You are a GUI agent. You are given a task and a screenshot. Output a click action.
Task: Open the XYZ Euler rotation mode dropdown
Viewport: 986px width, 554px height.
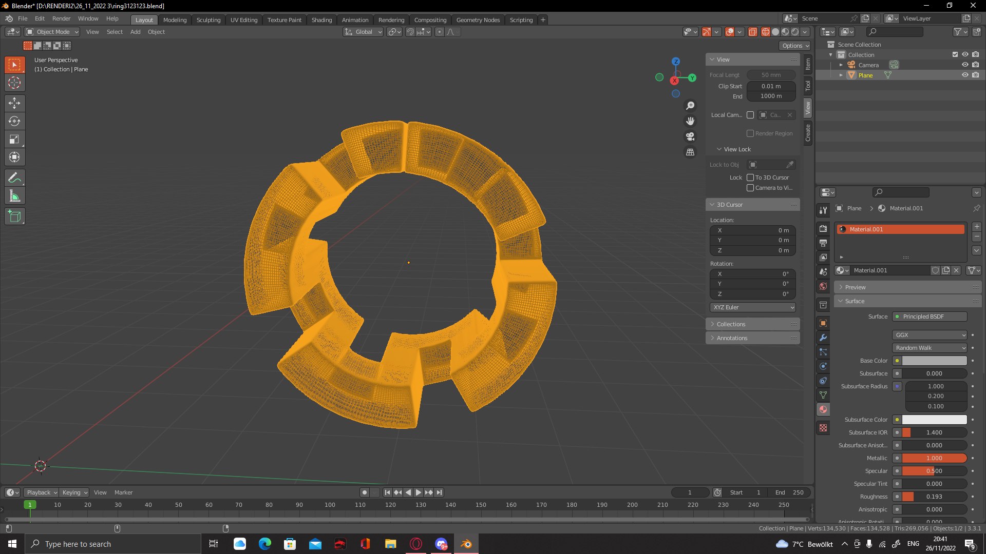click(x=753, y=307)
